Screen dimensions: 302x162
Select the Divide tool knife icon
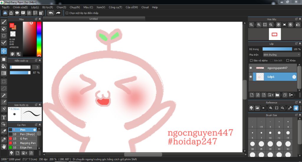click(x=4, y=131)
